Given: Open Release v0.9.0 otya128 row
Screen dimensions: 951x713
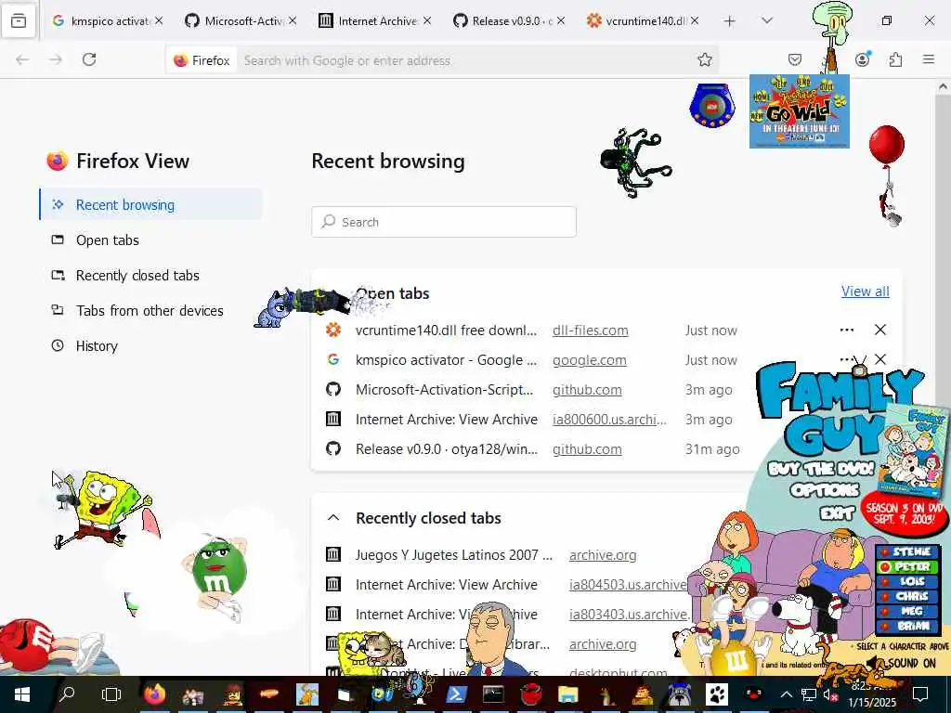Looking at the screenshot, I should coord(447,449).
